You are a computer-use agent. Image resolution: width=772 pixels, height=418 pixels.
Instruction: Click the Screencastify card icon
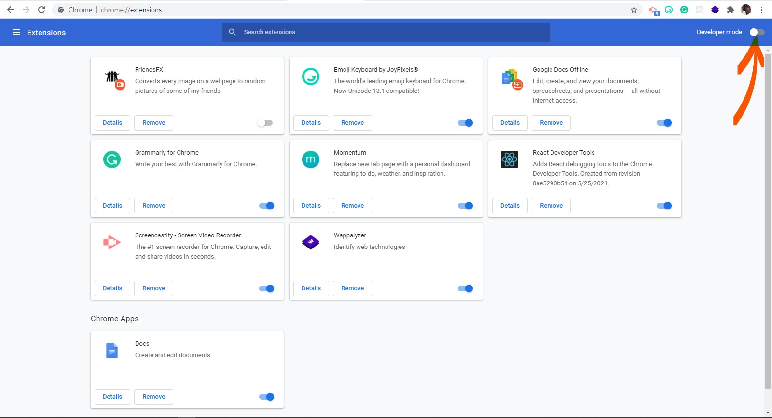click(x=112, y=242)
